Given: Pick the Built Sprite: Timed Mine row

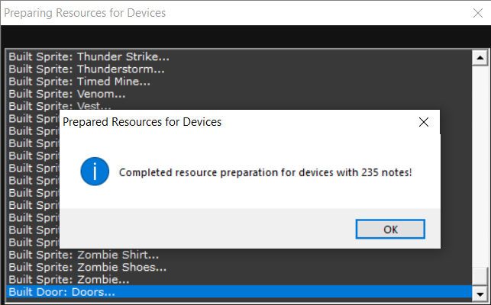Looking at the screenshot, I should [x=239, y=82].
